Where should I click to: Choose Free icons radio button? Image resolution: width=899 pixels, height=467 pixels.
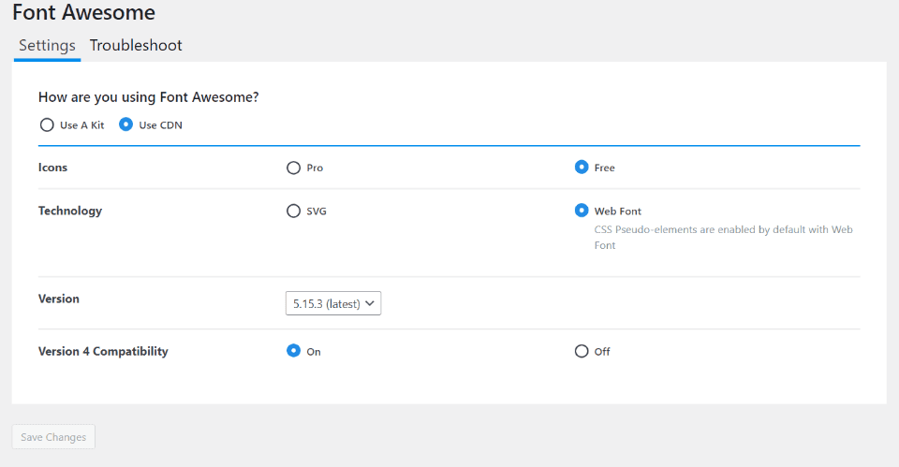click(x=581, y=168)
